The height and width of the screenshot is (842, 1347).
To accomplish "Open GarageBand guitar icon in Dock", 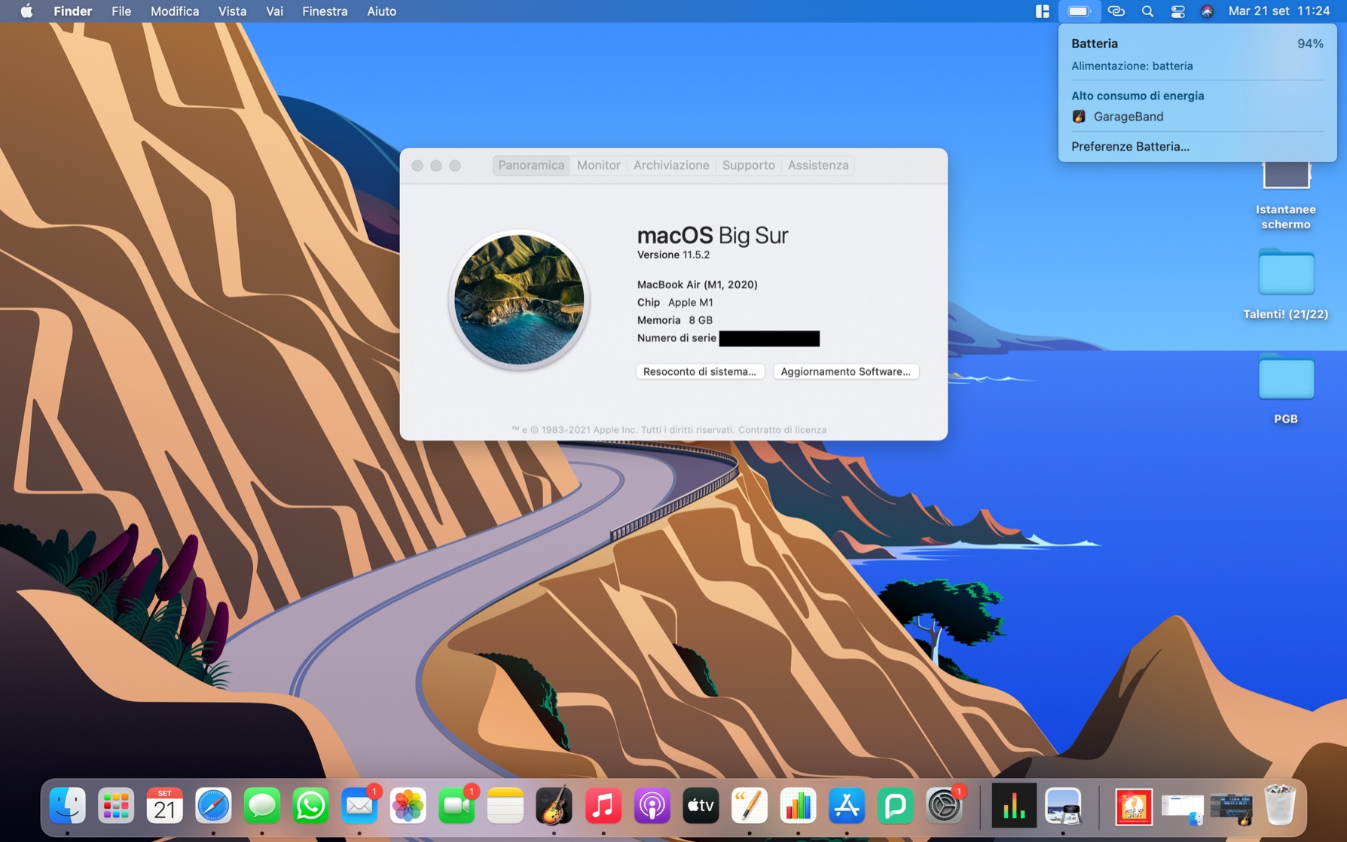I will [x=554, y=806].
